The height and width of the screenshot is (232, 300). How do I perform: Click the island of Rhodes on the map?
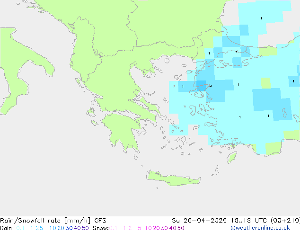(232, 157)
